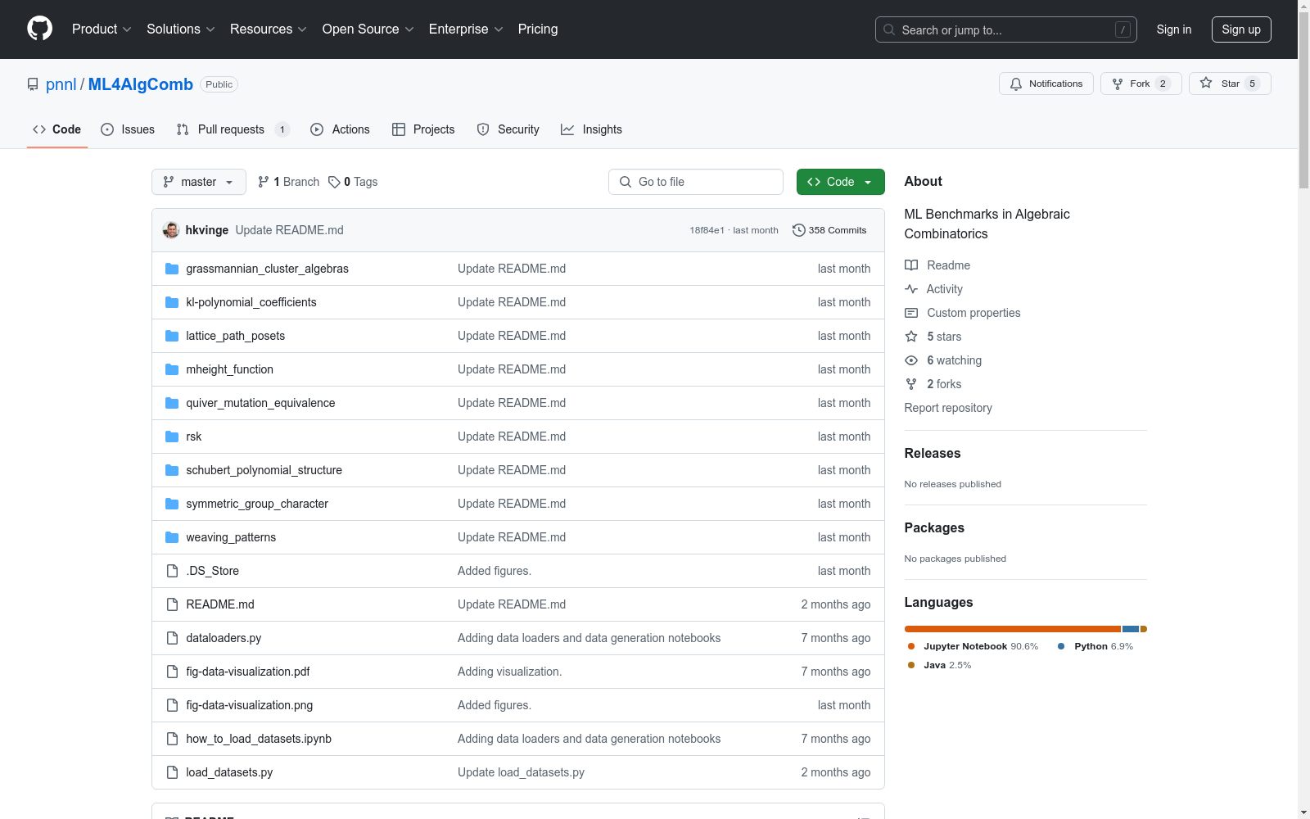Viewport: 1310px width, 819px height.
Task: Click the kl-polynomial_coefficients folder icon
Action: (x=172, y=302)
